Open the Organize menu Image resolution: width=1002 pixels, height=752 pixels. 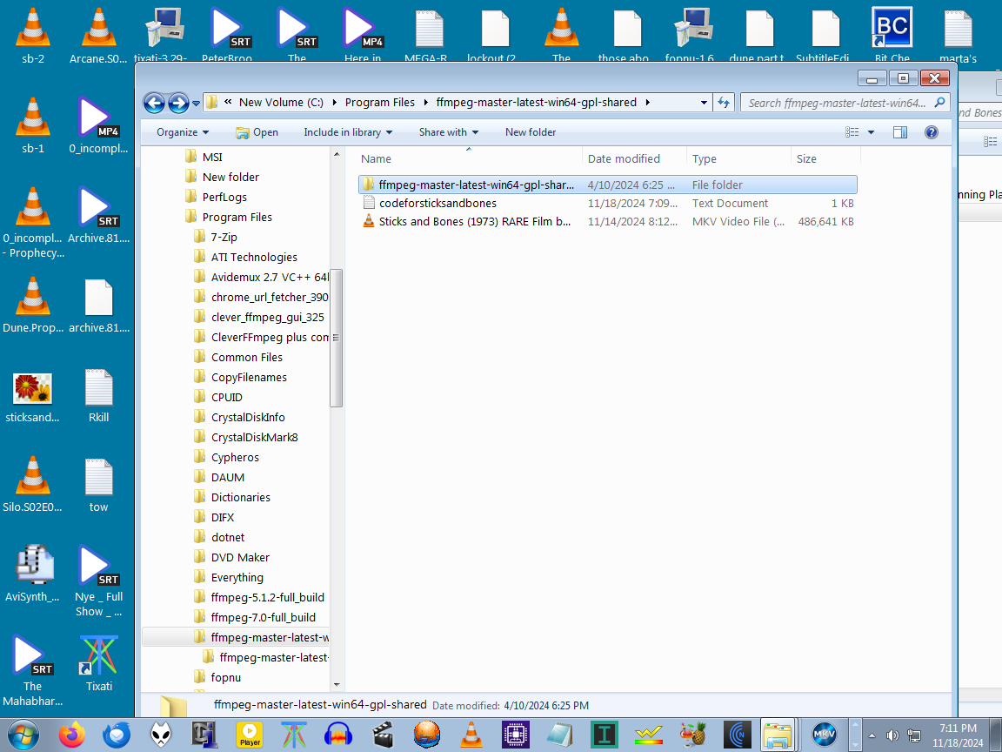coord(183,132)
